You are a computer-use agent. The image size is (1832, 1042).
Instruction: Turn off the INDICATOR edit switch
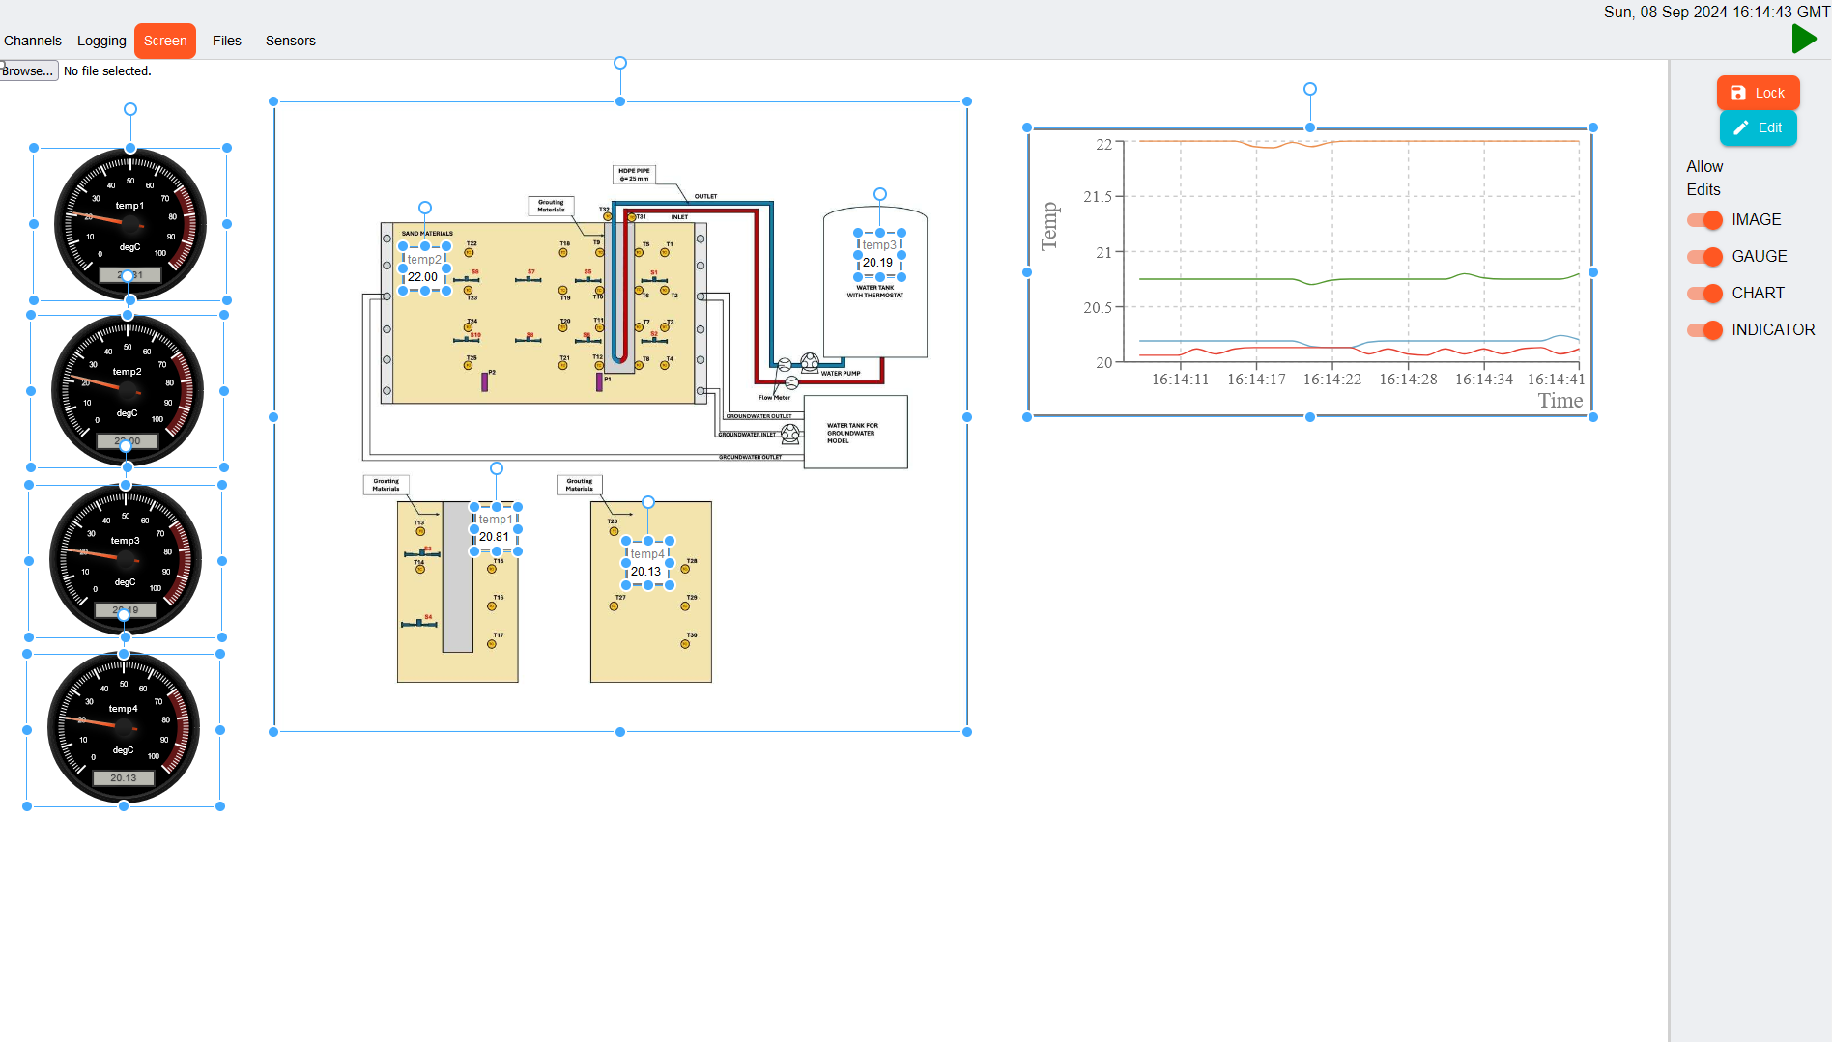click(1704, 330)
